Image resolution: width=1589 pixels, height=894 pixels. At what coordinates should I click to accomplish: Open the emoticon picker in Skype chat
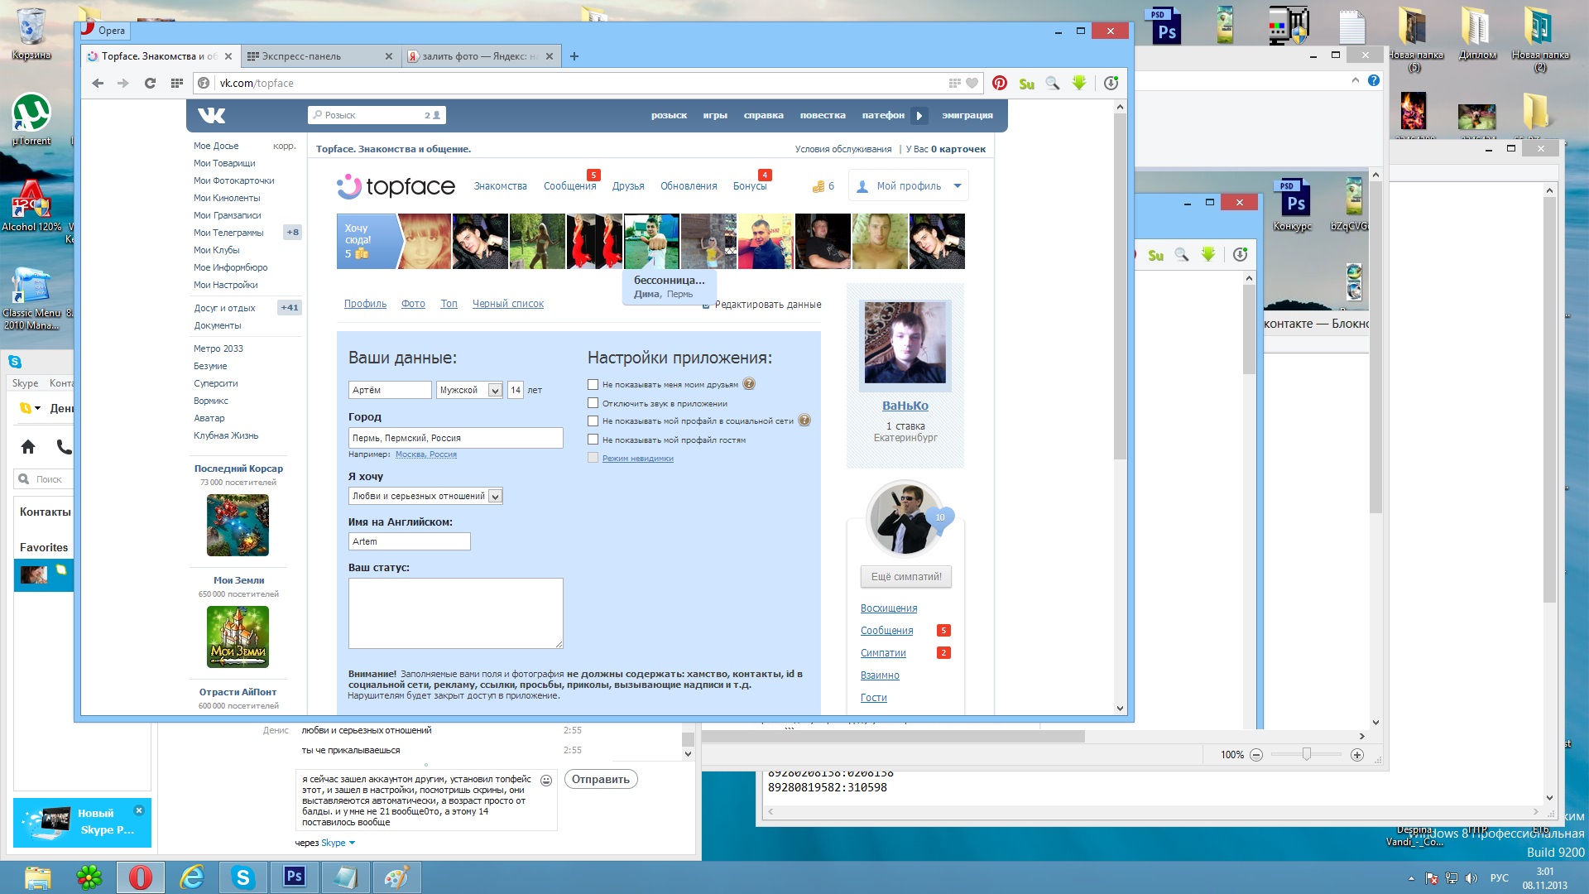tap(546, 780)
